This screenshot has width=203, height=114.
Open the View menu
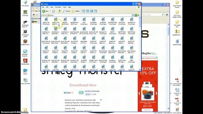tap(52, 7)
